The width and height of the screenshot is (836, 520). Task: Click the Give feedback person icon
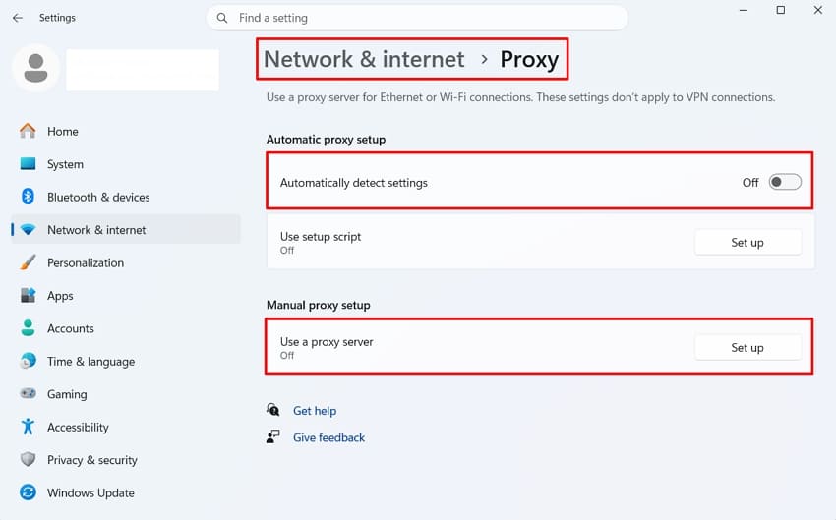click(273, 436)
